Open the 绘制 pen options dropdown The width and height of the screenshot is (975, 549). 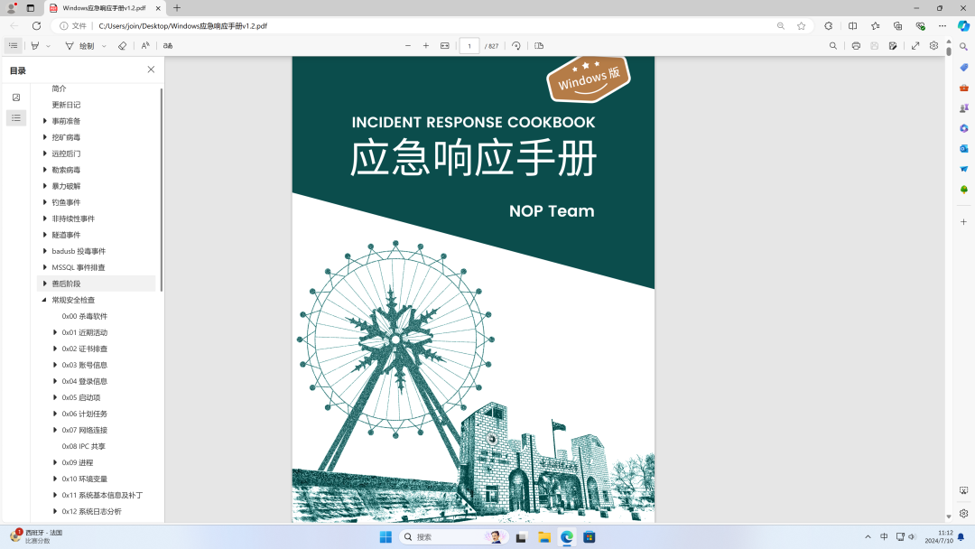pyautogui.click(x=102, y=45)
